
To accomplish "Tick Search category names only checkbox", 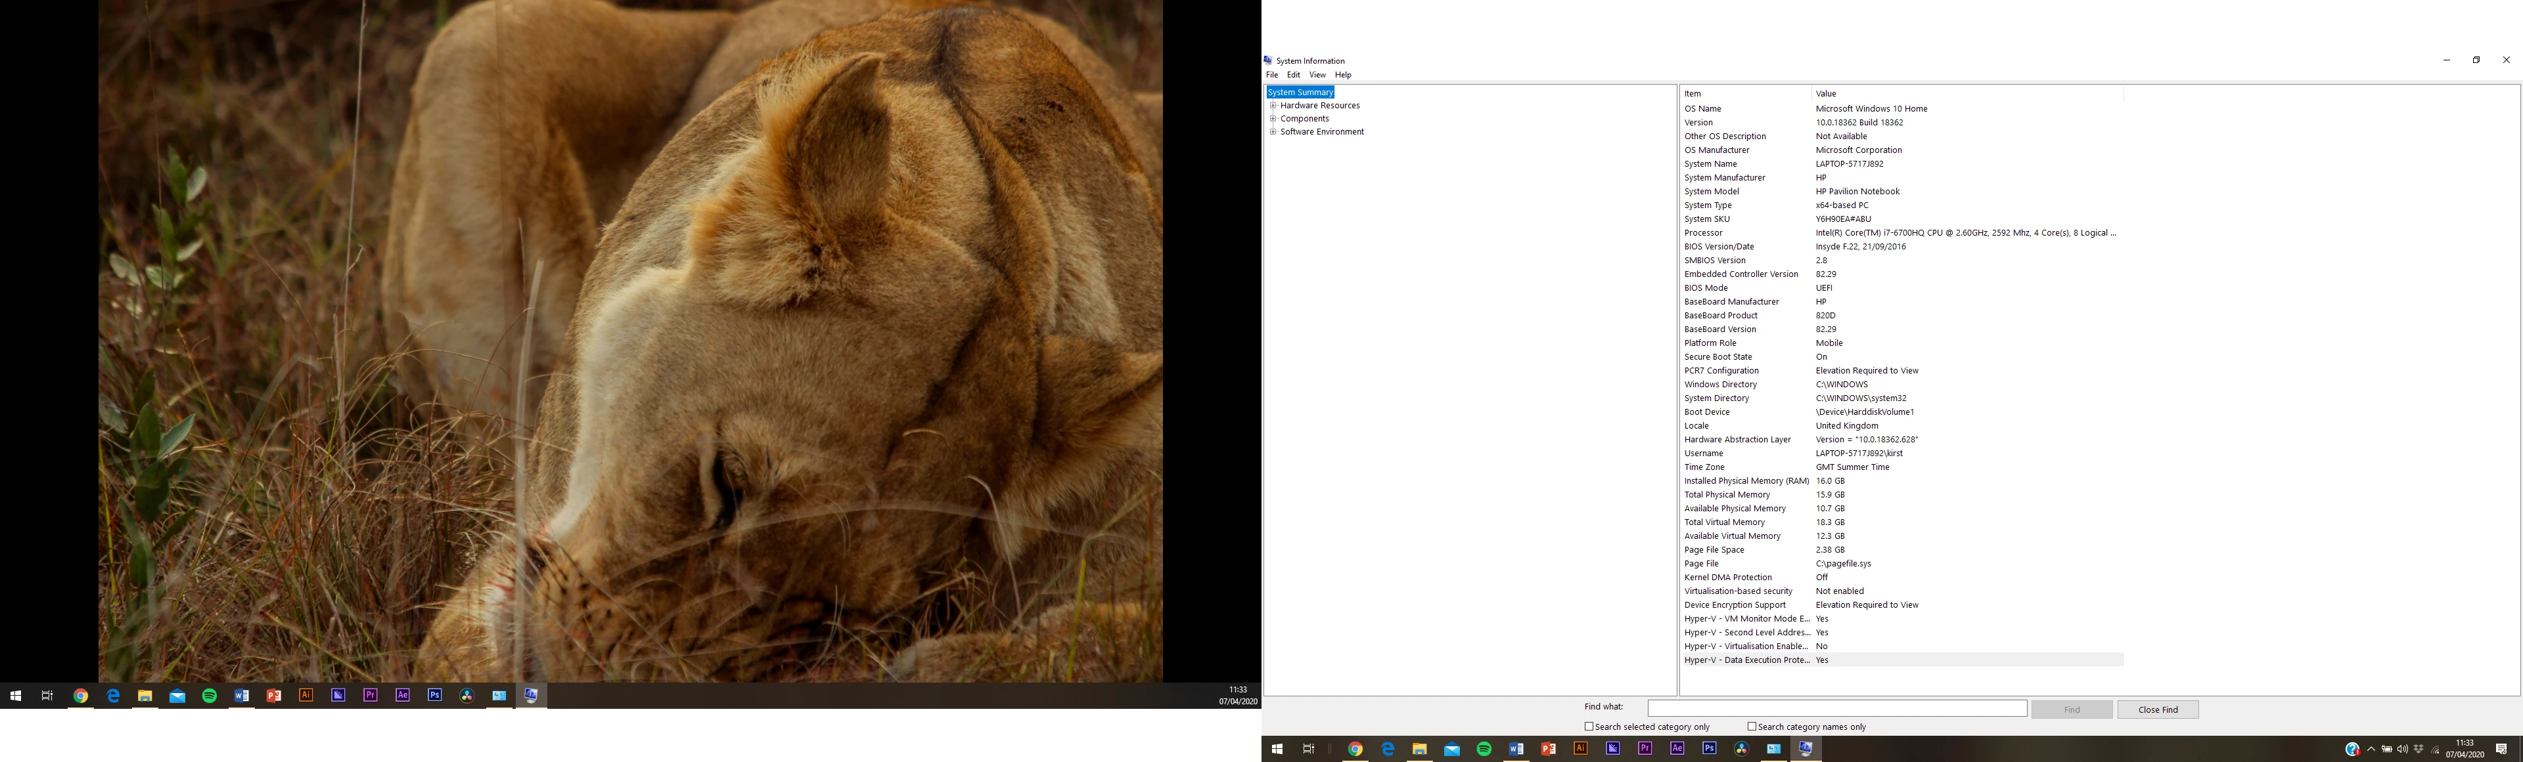I will (x=1752, y=727).
